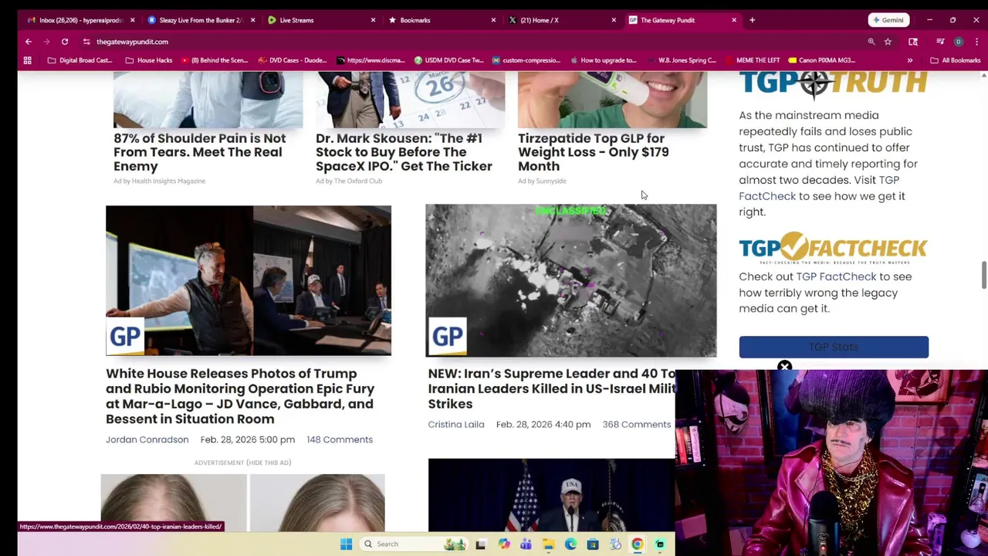Open Digital Broad Cast bookmark folder

pos(80,60)
